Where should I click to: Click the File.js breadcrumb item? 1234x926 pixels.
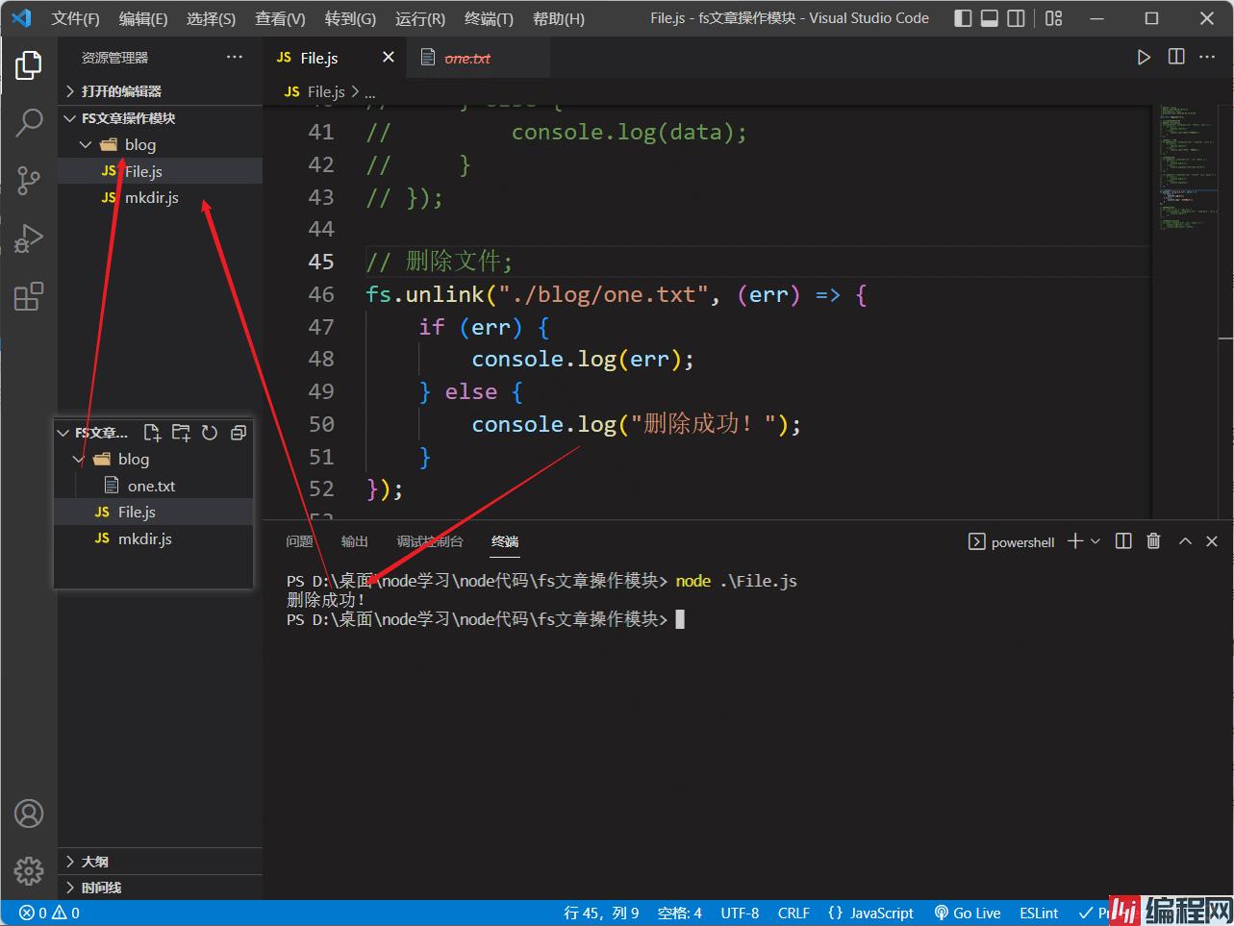[315, 91]
